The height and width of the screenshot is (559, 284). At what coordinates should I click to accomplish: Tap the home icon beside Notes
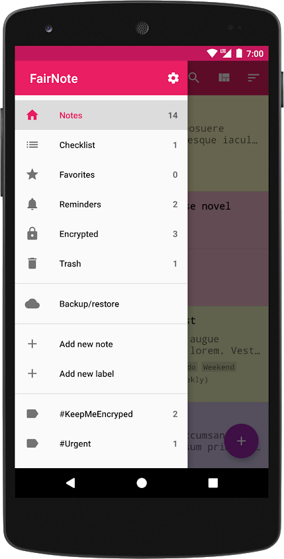tap(32, 115)
